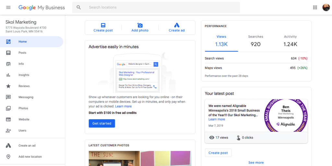Click the eye icon next to 17 views

pos(211,138)
